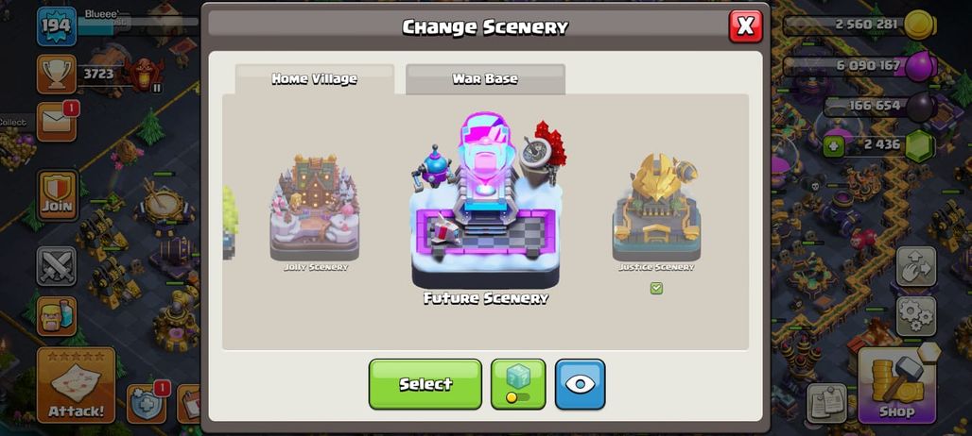The image size is (972, 436).
Task: Open the settings gears icon
Action: point(915,316)
